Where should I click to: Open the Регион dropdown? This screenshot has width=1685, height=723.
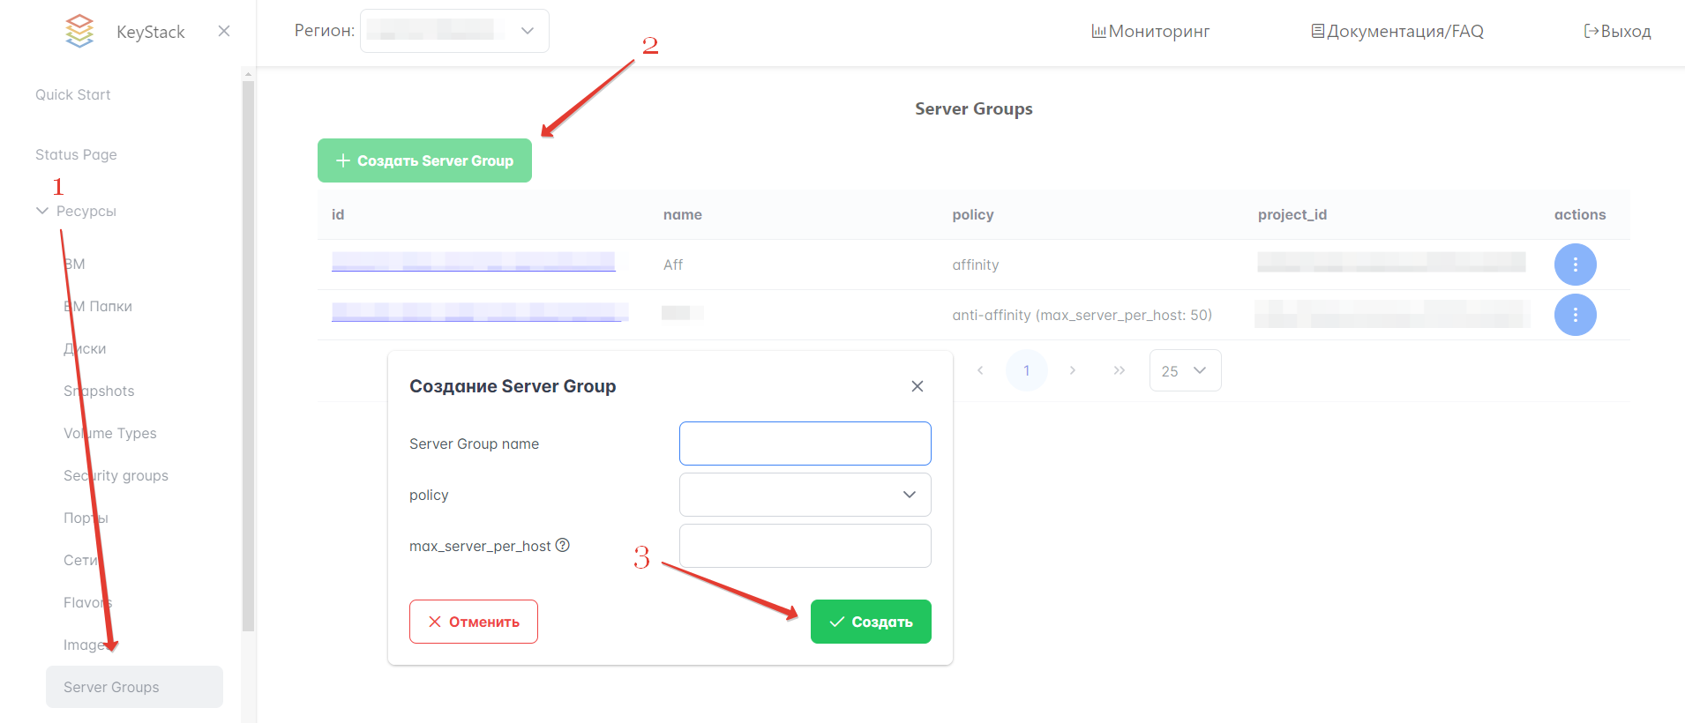tap(454, 31)
